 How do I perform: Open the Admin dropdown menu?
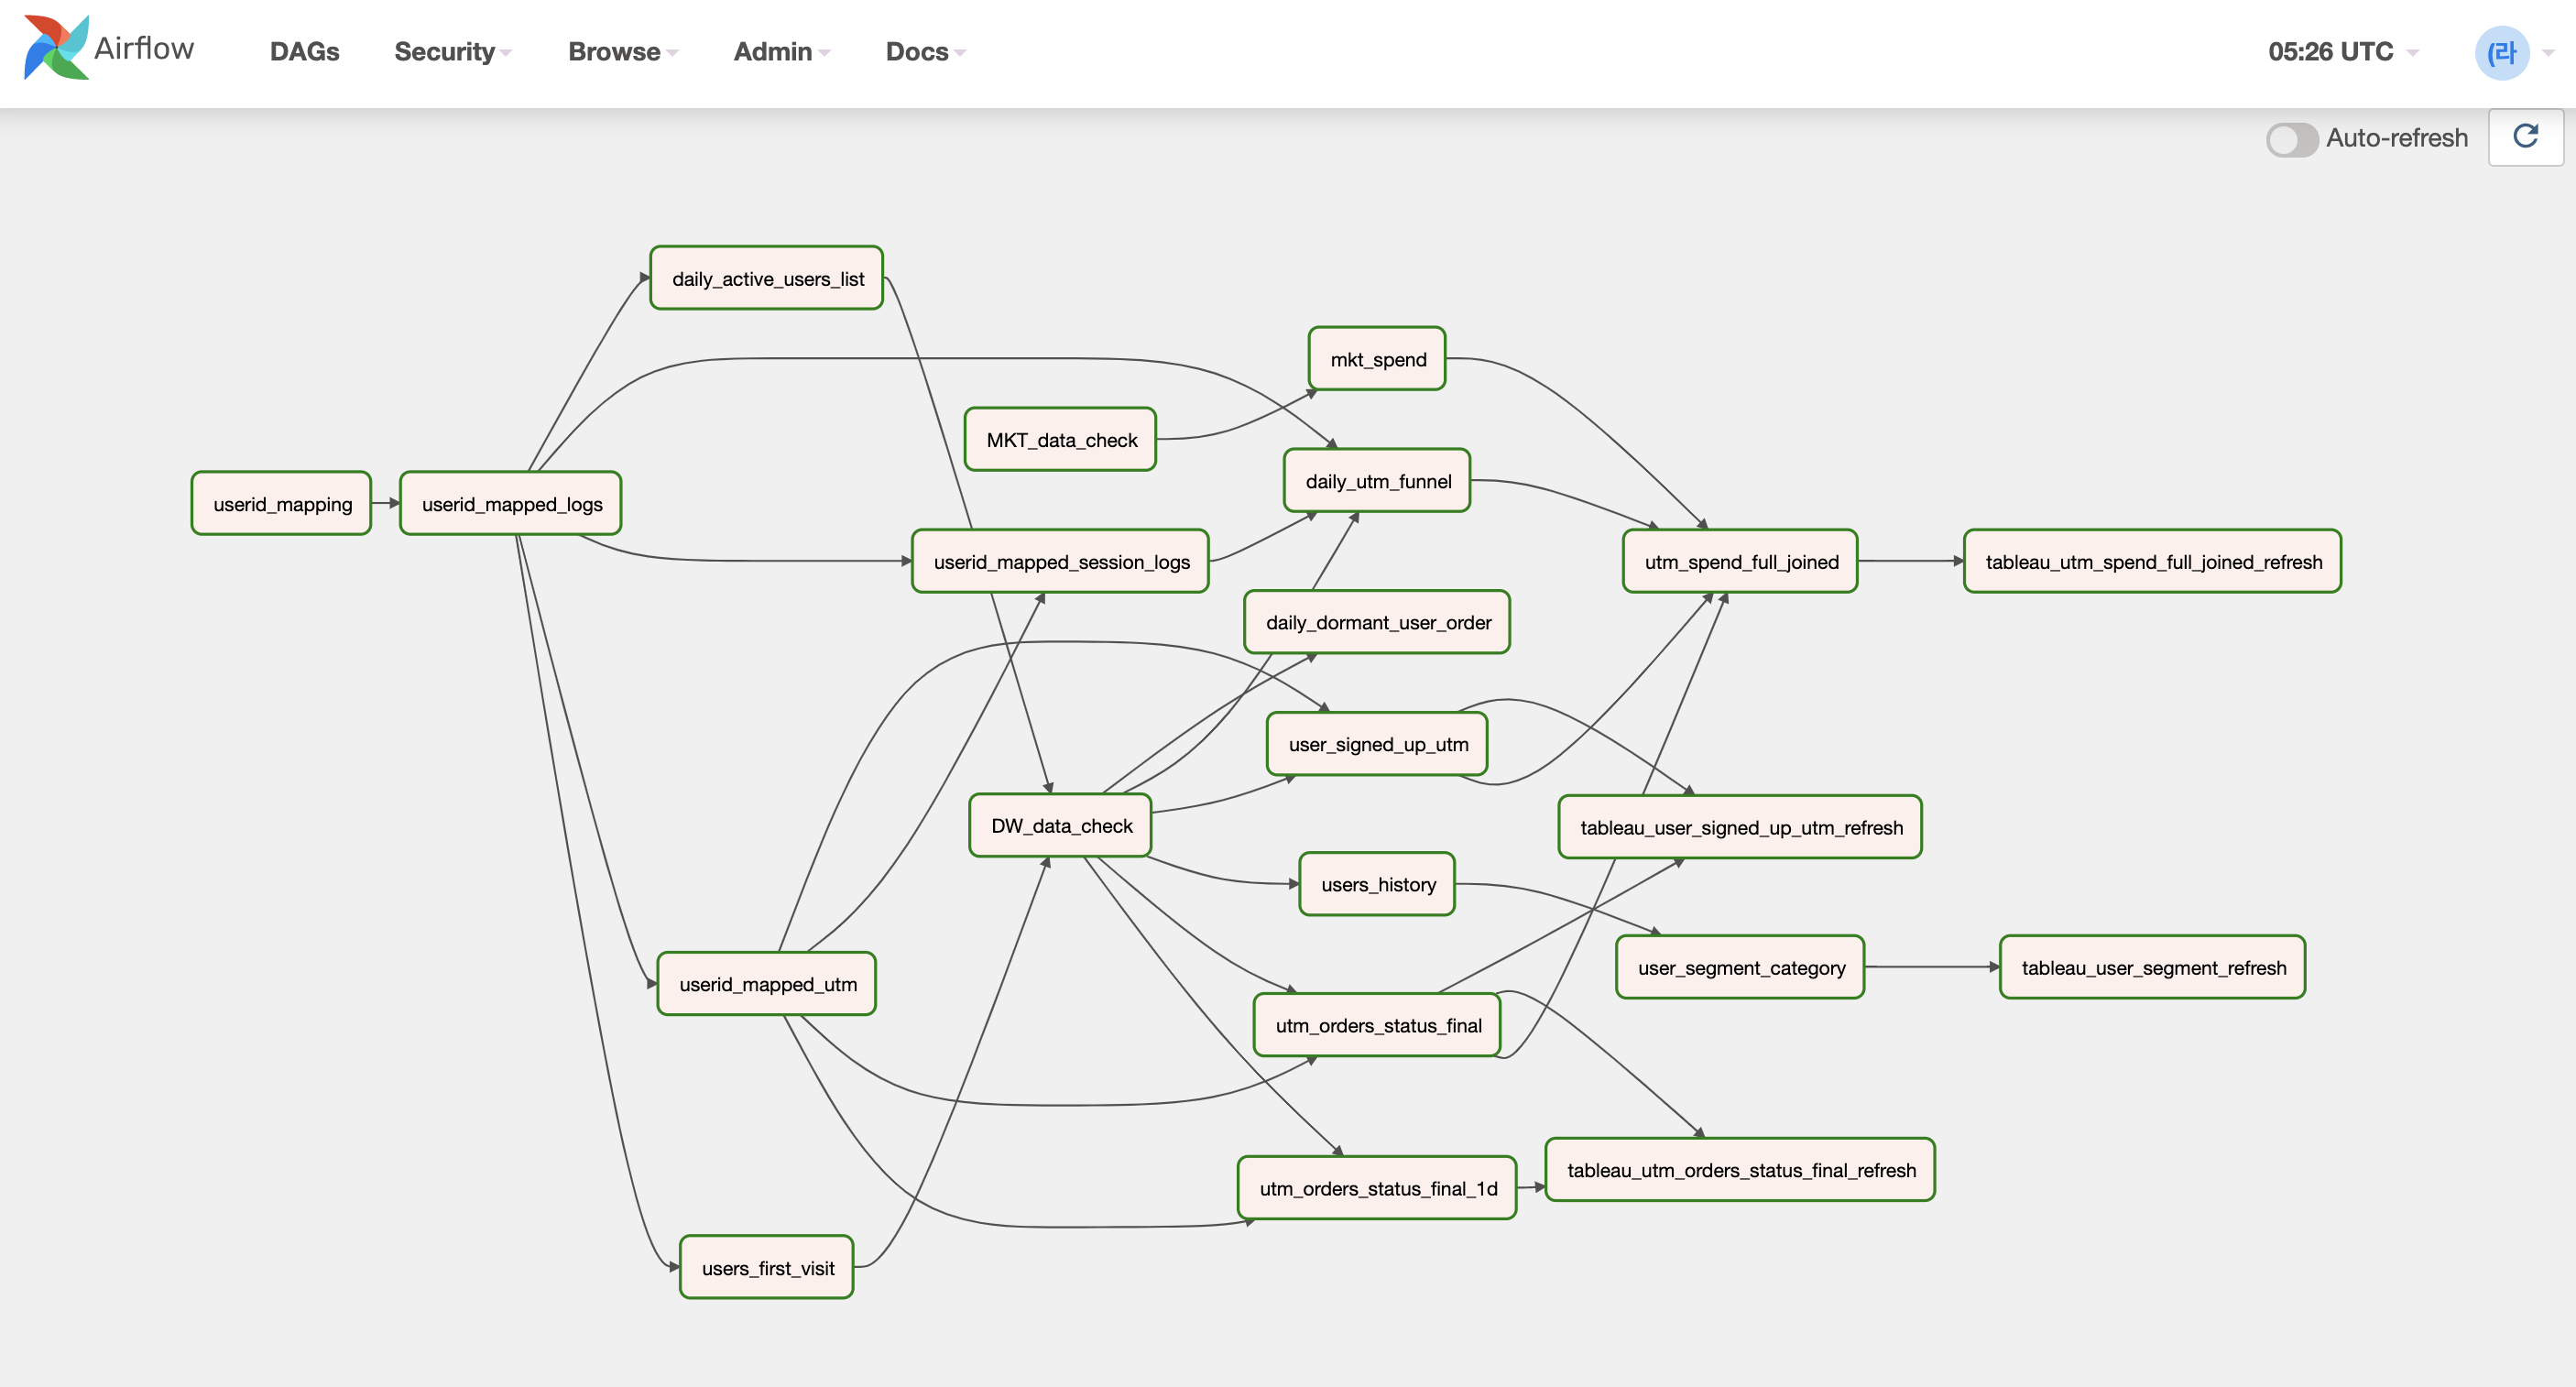[781, 52]
